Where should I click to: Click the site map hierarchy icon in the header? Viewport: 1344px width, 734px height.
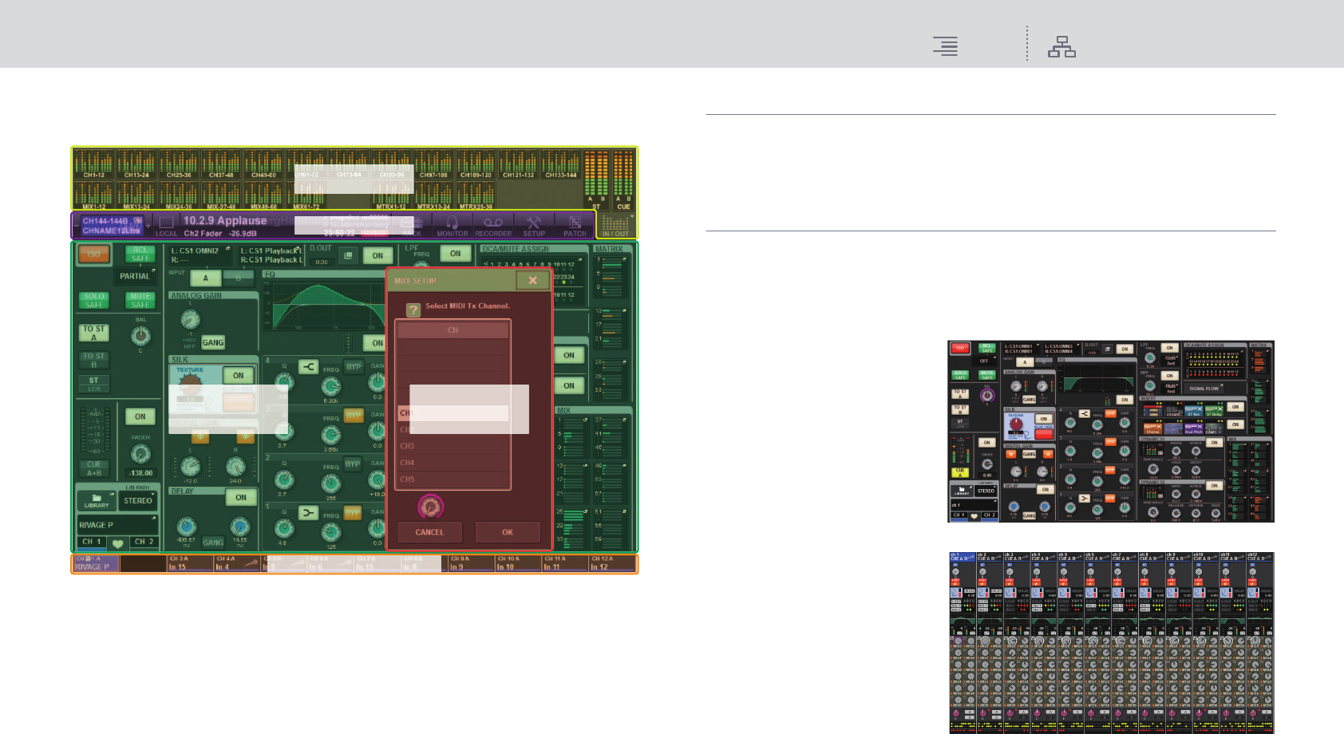[x=1061, y=47]
